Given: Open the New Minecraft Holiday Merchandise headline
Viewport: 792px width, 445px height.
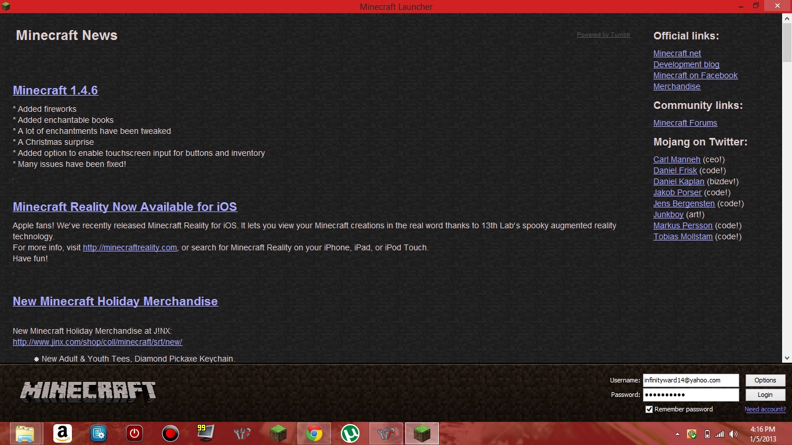Looking at the screenshot, I should (x=115, y=301).
